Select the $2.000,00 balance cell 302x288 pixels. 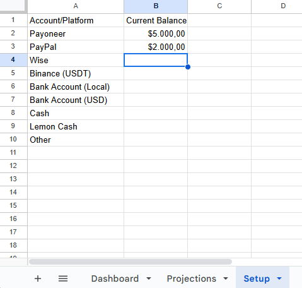pos(156,47)
